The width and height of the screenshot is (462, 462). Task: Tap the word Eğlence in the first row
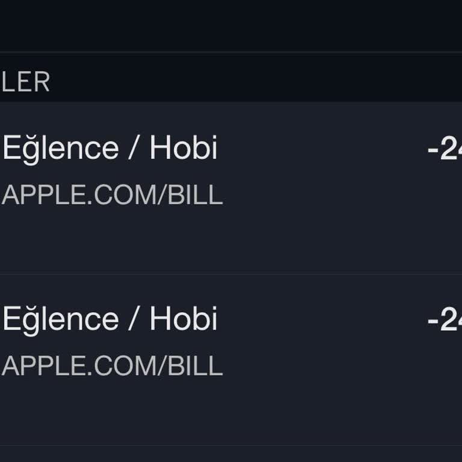tap(60, 148)
